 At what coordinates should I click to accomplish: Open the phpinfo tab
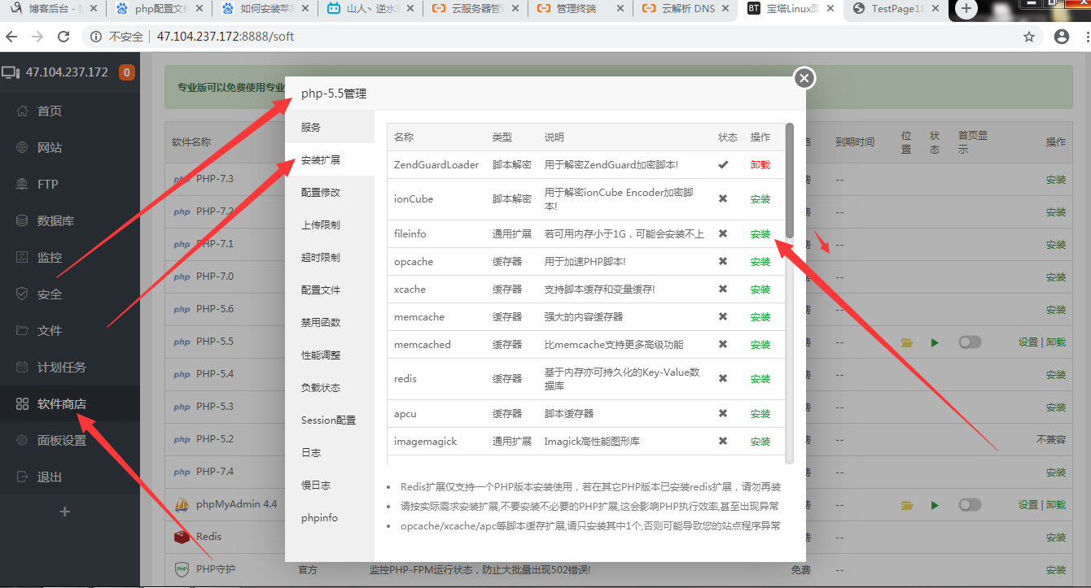330,517
